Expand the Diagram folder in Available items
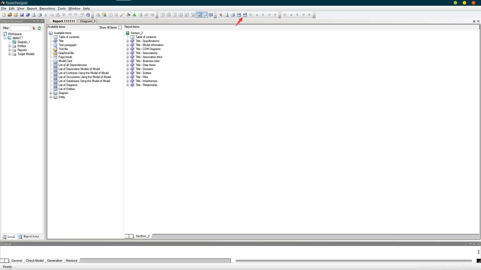The image size is (481, 270). click(51, 93)
